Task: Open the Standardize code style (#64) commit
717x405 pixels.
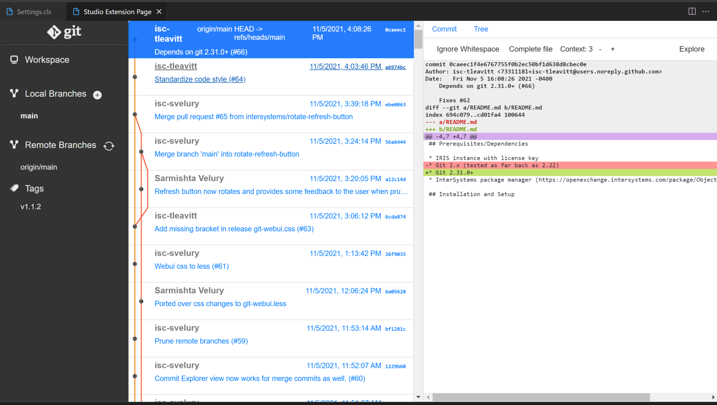Action: tap(200, 79)
